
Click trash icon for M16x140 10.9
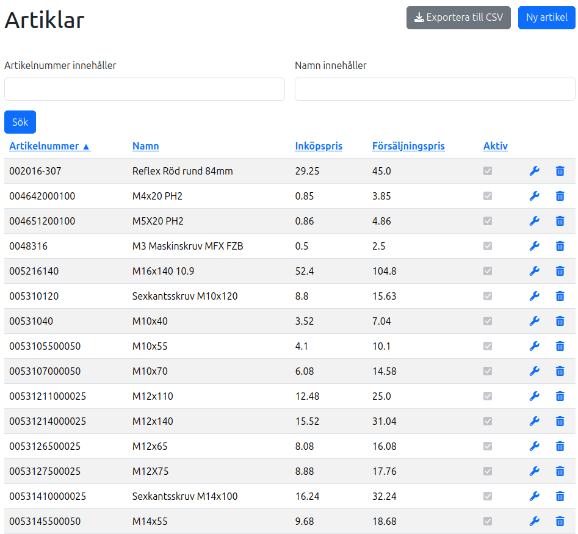(560, 271)
